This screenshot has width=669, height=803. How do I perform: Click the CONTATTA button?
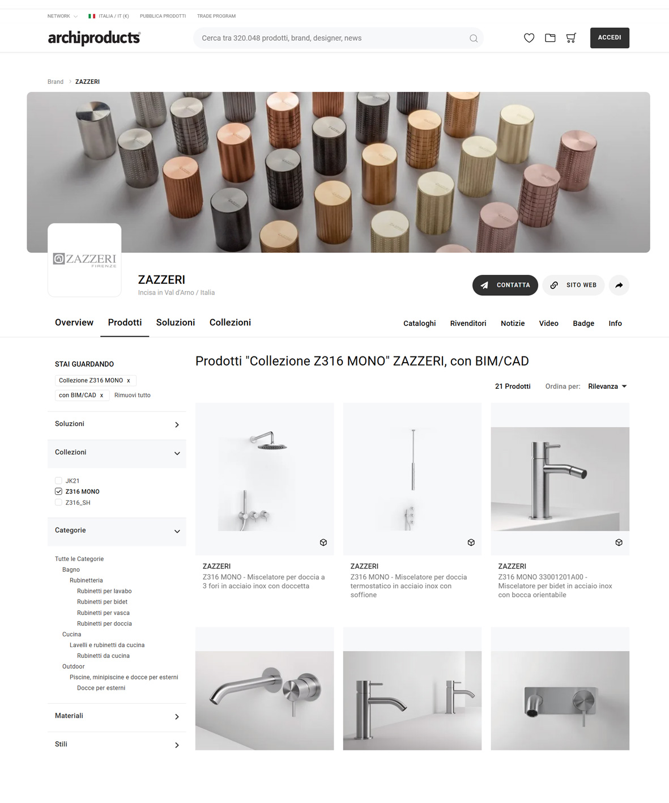505,285
